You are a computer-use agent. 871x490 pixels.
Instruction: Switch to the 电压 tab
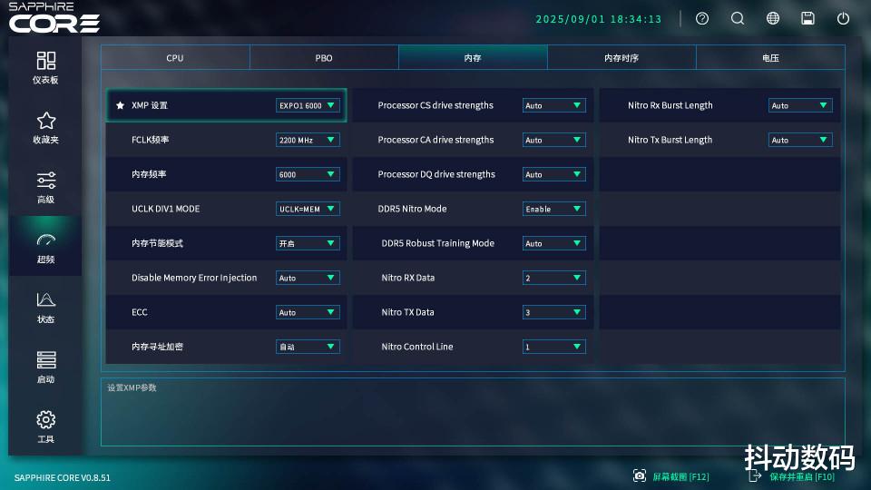tap(770, 58)
